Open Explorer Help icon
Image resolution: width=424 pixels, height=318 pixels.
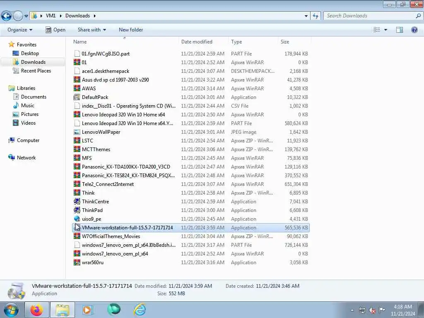(414, 30)
